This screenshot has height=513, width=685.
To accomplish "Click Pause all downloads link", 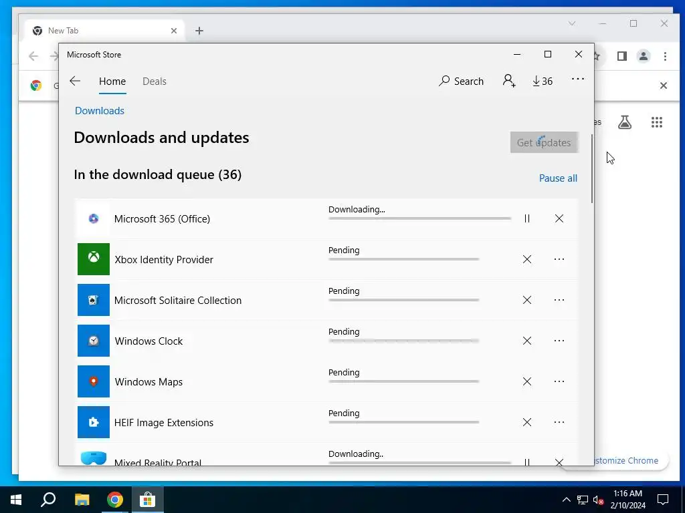I will coord(558,178).
